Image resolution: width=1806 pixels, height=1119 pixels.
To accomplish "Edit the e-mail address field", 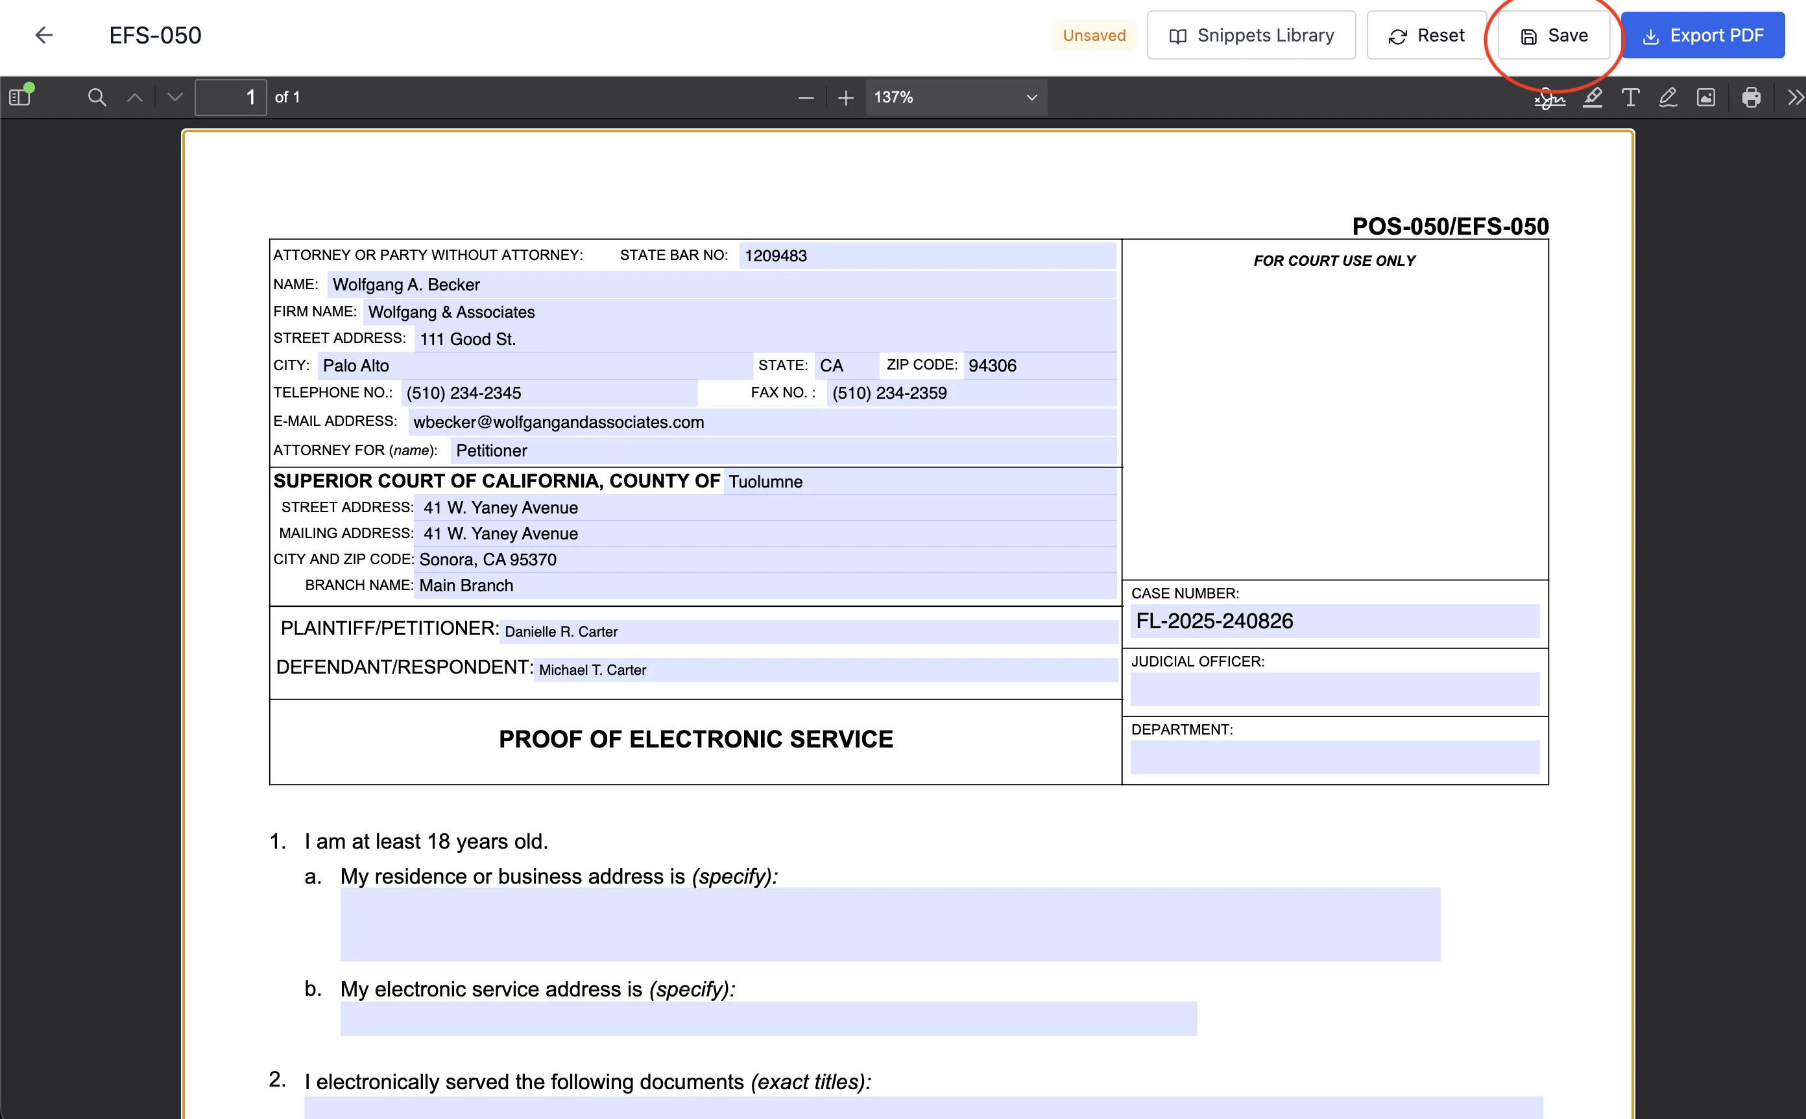I will [762, 422].
